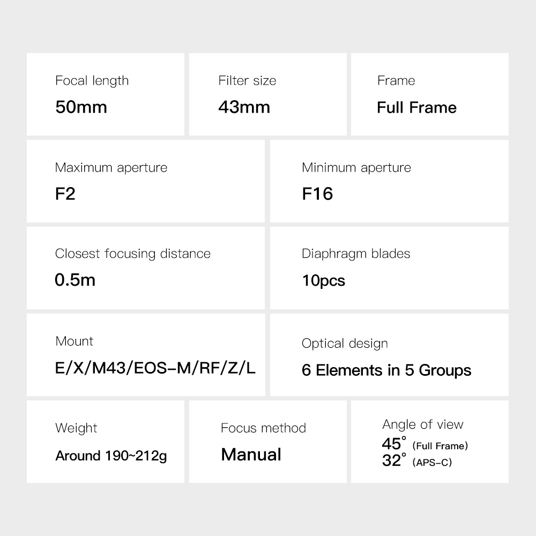Click the 45° Full Frame angle value
This screenshot has width=536, height=536.
point(425,445)
